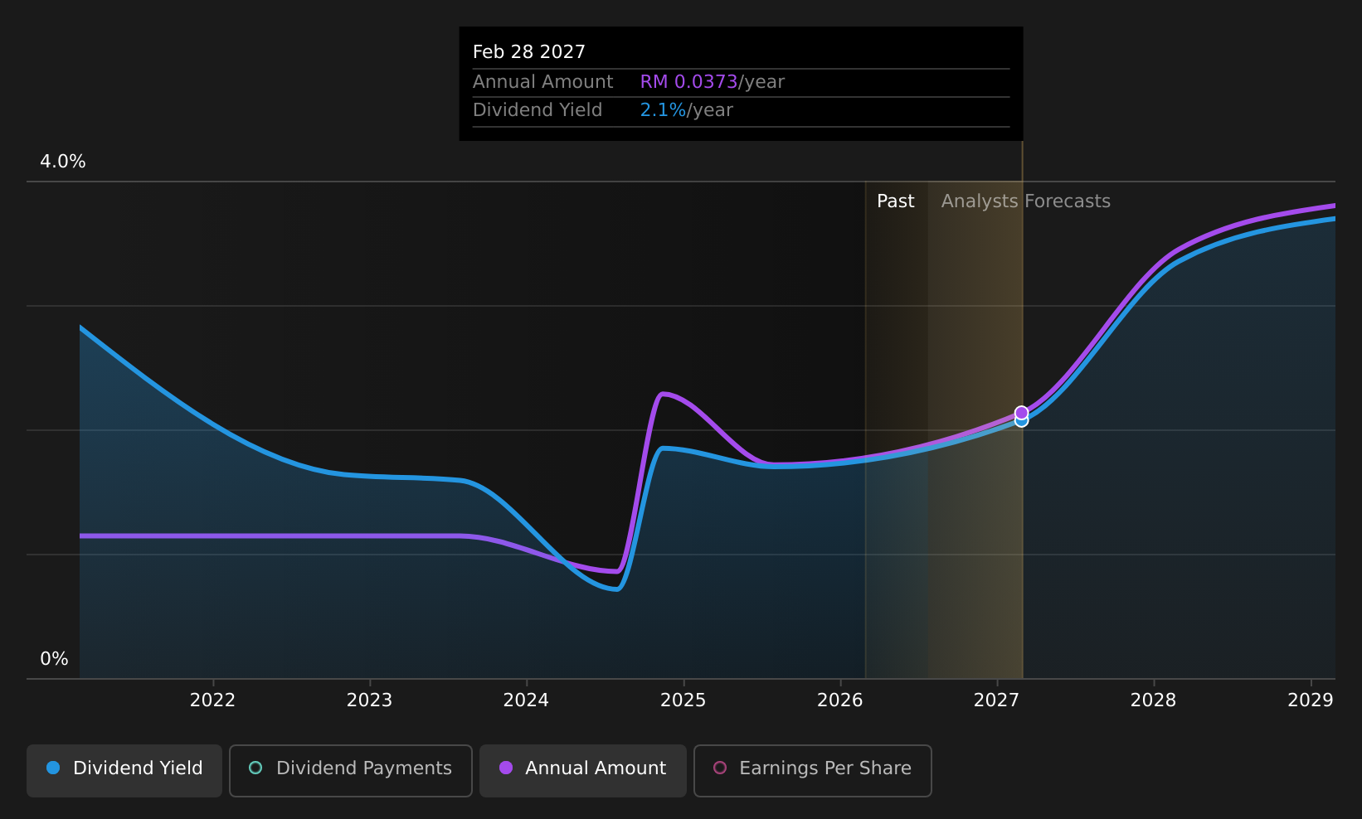
Task: Enable the Earnings Per Share series
Action: 813,770
